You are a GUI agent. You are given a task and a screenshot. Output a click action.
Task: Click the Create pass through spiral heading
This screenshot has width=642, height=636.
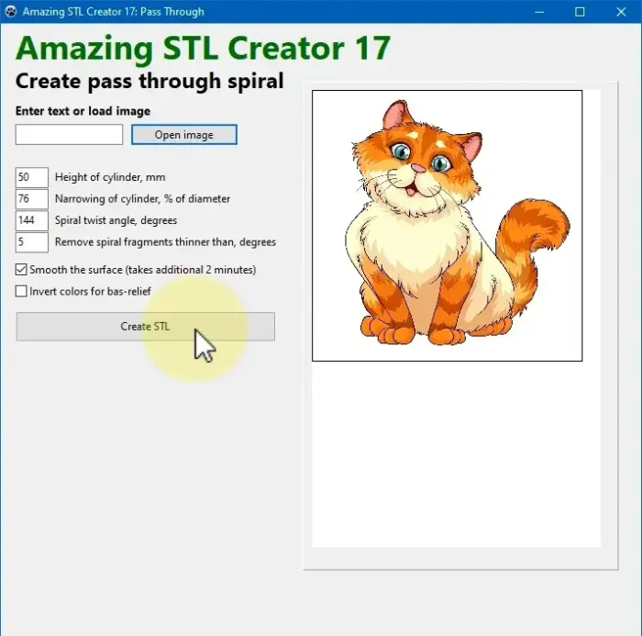pyautogui.click(x=149, y=82)
